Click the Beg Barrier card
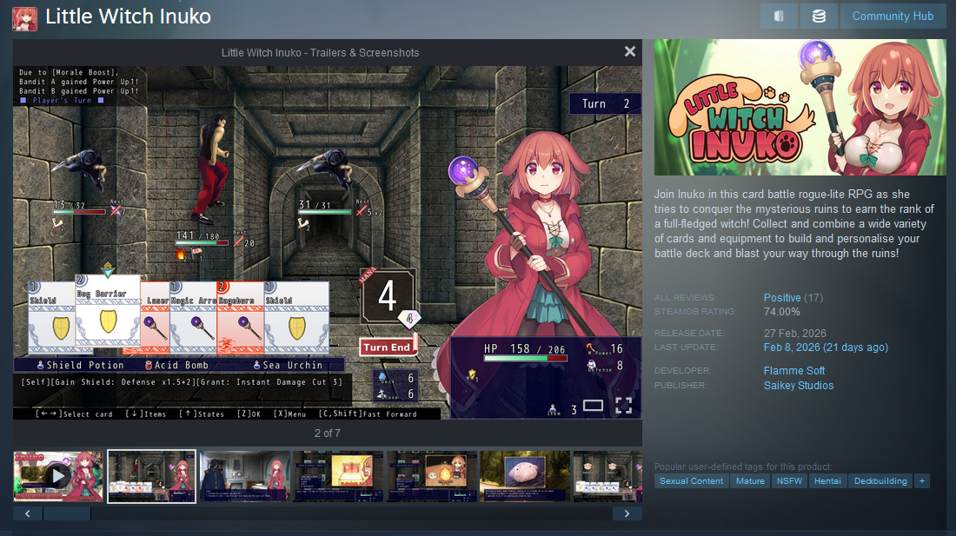 tap(108, 311)
